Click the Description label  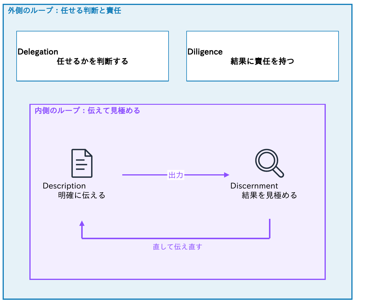coord(64,186)
